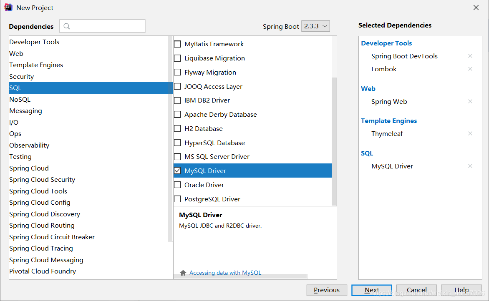
Task: Select the Developer Tools category
Action: tap(88, 42)
